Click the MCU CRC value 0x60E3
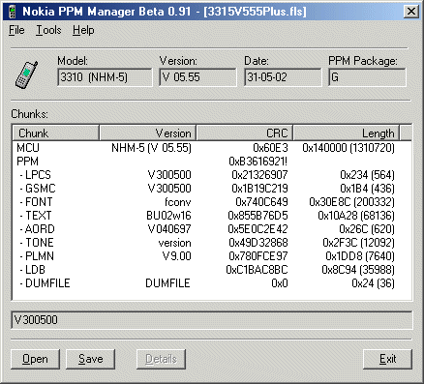 (270, 148)
